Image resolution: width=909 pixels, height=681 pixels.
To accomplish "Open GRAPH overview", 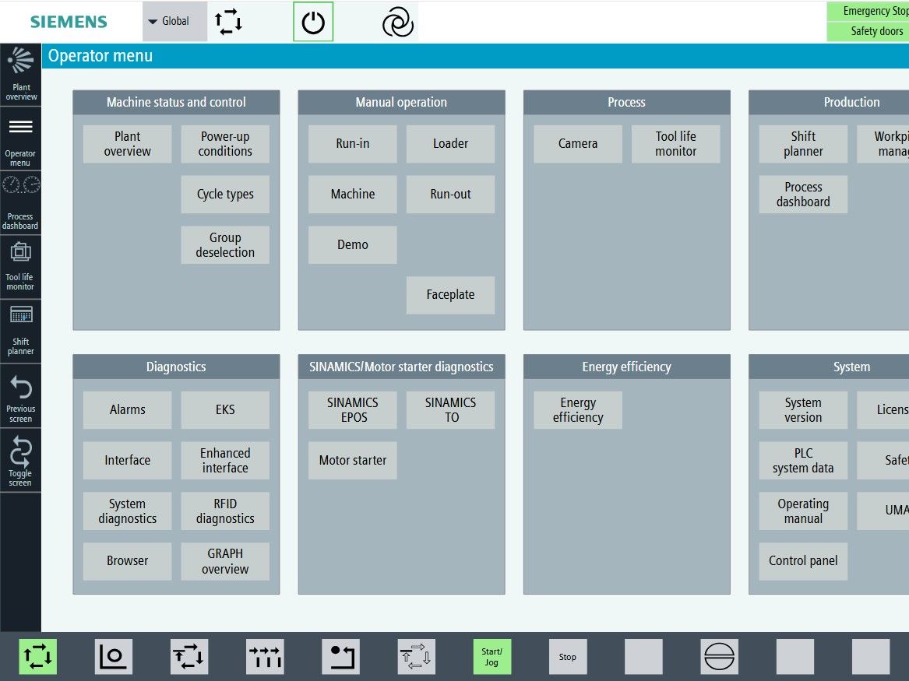I will (225, 561).
